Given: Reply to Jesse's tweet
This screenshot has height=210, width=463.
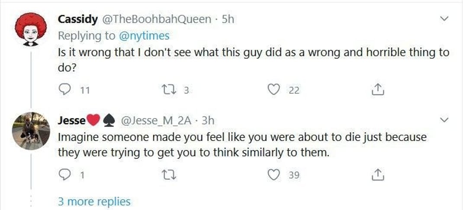Looking at the screenshot, I should click(64, 175).
